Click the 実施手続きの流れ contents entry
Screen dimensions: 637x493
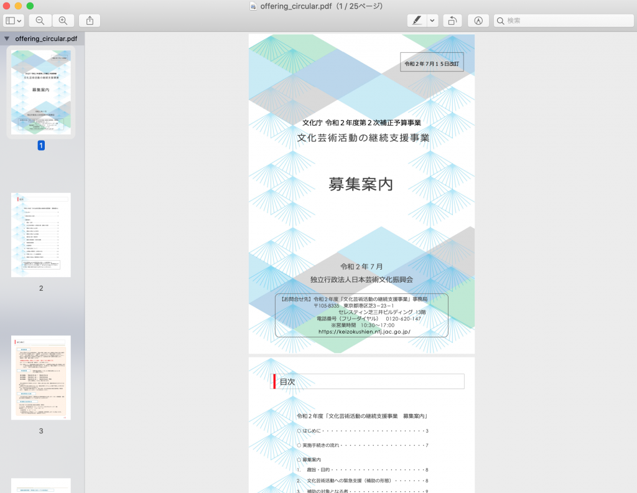[363, 446]
